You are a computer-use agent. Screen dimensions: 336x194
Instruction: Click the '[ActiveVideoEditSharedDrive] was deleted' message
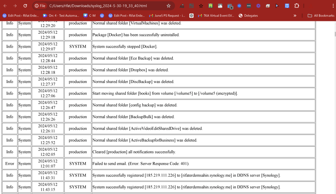click(x=147, y=128)
